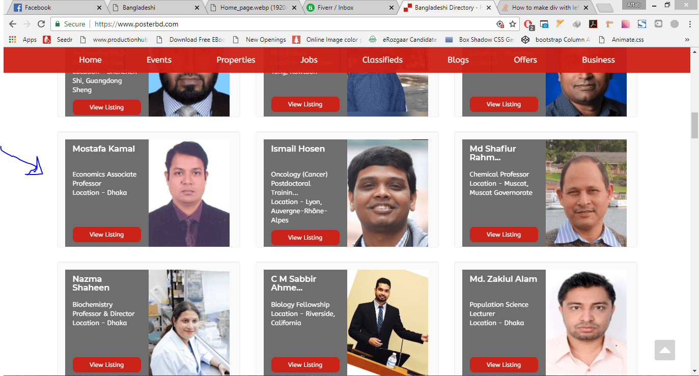
Task: Open a new tab
Action: [x=604, y=8]
